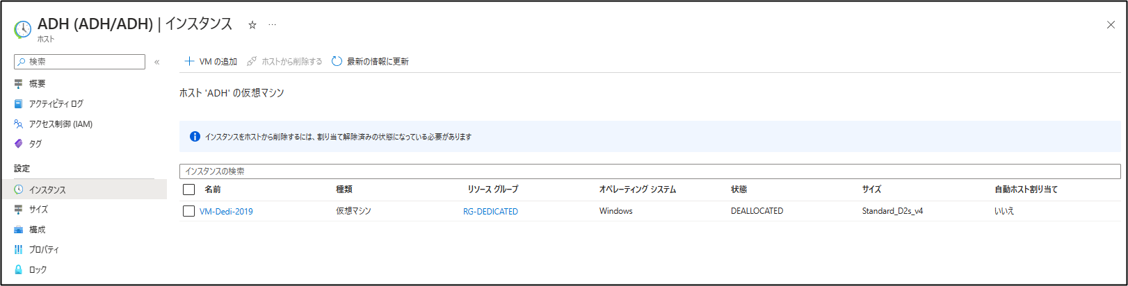This screenshot has width=1128, height=286.
Task: Click the 設定 section label
Action: (x=22, y=169)
